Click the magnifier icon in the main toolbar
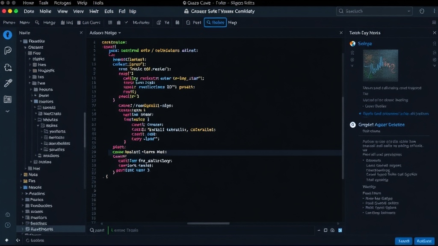This screenshot has width=438, height=246. 37,22
